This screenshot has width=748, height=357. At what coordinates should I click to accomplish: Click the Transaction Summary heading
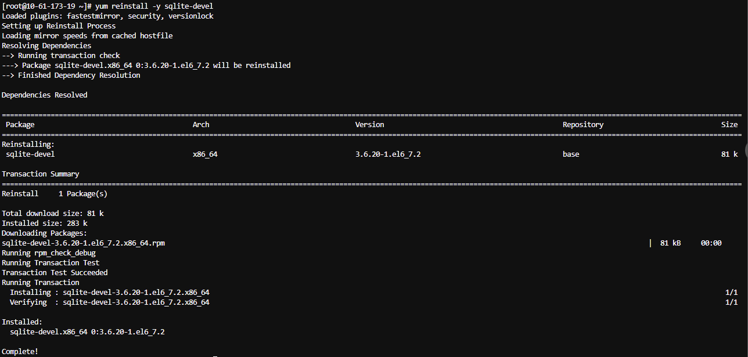coord(41,174)
